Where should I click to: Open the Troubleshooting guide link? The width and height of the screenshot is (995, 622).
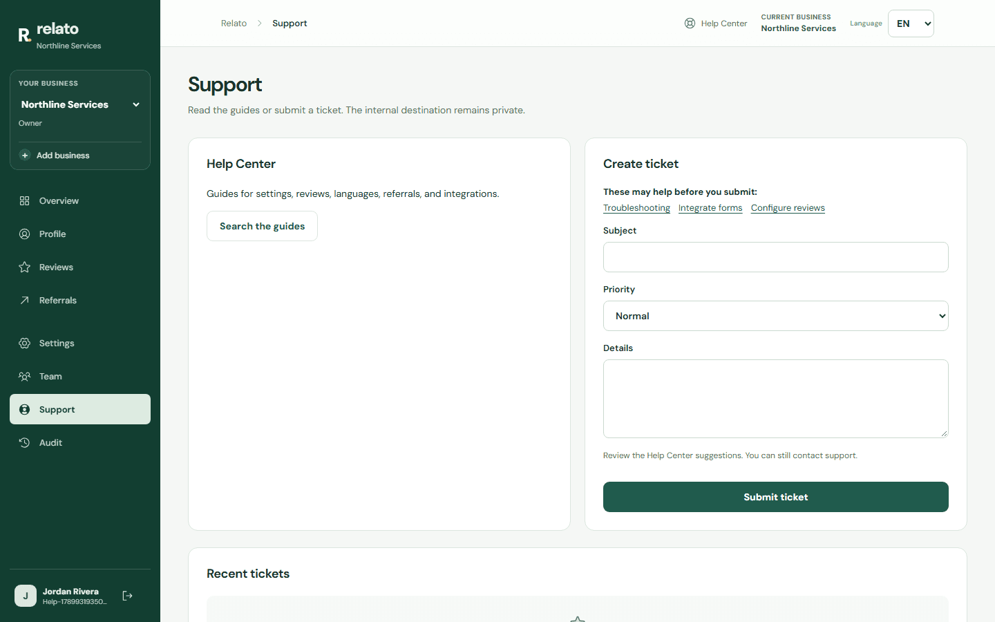coord(636,208)
